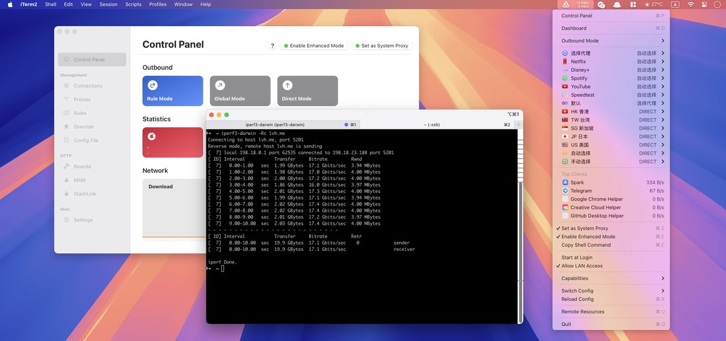Click the help question mark in Control Panel
Image resolution: width=726 pixels, height=341 pixels.
pos(272,46)
